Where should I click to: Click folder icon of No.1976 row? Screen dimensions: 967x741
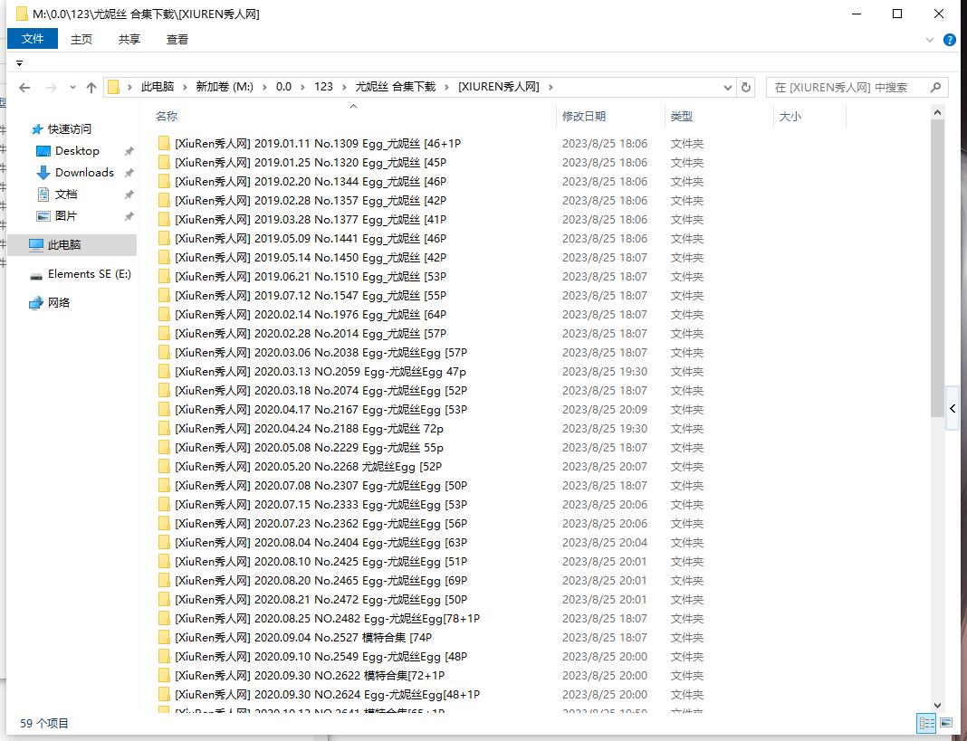(164, 315)
